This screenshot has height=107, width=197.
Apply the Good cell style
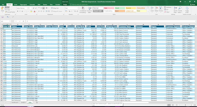(x=120, y=8)
